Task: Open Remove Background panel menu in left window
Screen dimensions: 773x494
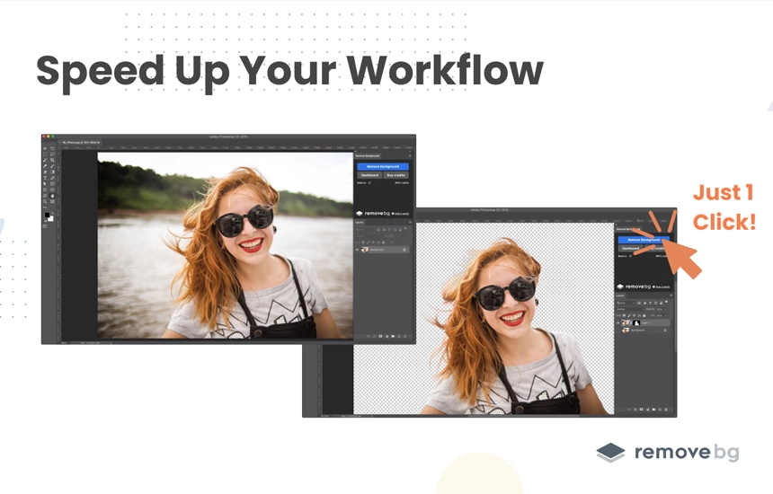Action: [x=410, y=155]
